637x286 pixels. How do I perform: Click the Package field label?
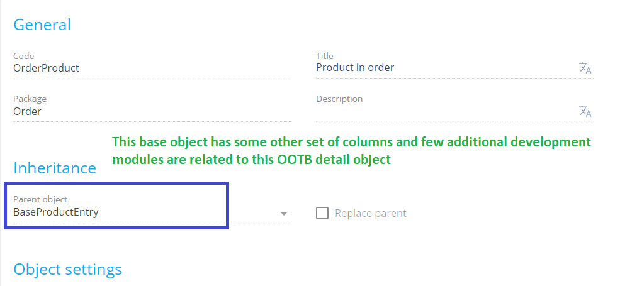30,99
